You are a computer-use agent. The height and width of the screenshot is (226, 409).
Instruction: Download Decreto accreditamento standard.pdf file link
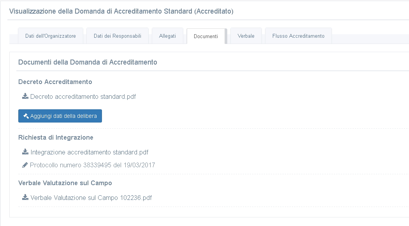(x=83, y=96)
